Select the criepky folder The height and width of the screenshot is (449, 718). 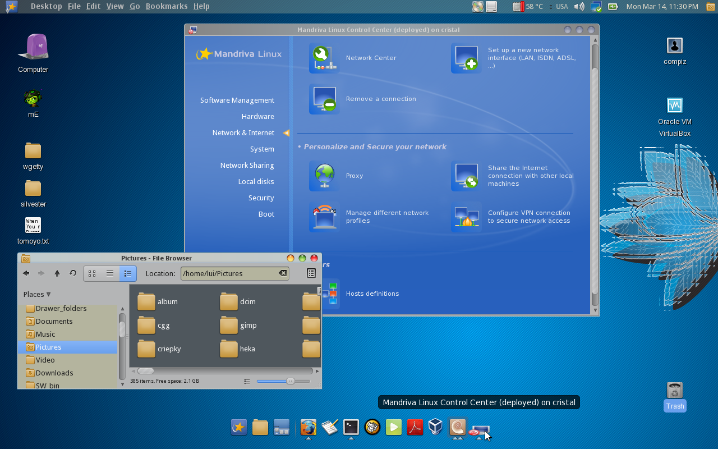pyautogui.click(x=159, y=349)
